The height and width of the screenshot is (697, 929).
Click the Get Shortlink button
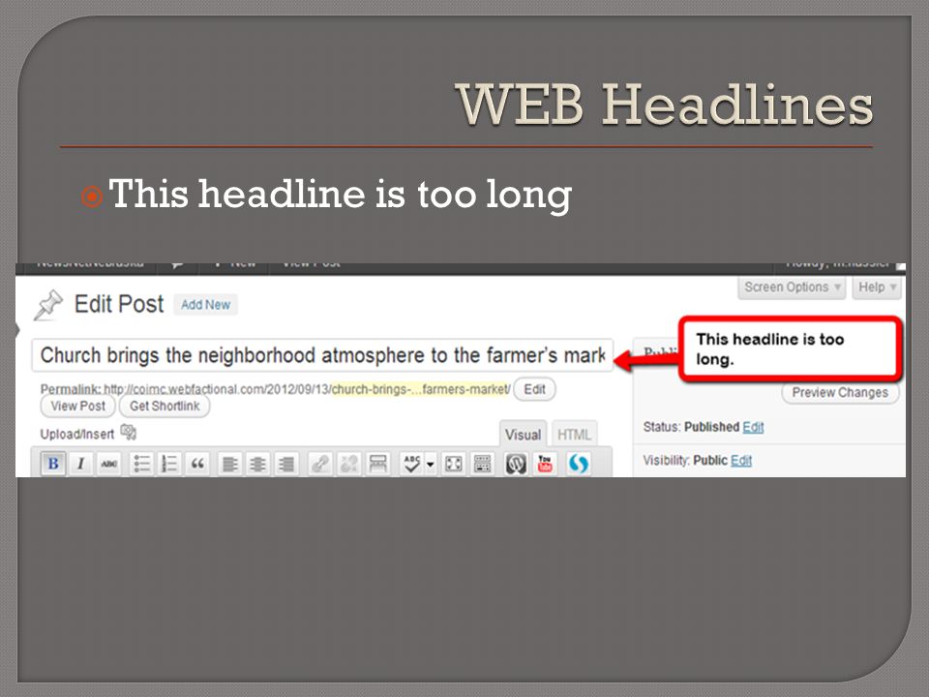[x=165, y=406]
